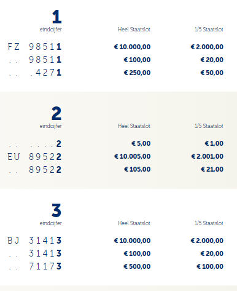Select row with number 711733
The image size is (237, 291).
115,266
